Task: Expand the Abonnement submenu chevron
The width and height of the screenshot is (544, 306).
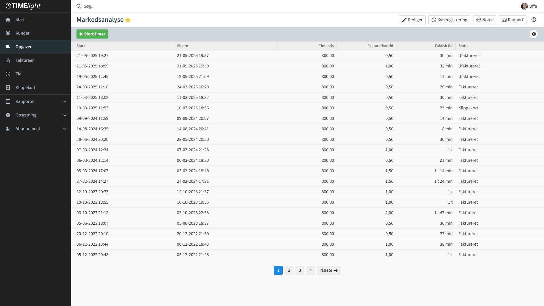Action: tap(65, 129)
